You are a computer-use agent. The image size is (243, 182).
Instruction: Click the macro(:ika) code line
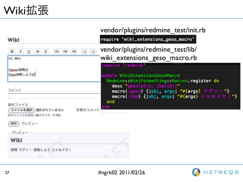pos(174,96)
